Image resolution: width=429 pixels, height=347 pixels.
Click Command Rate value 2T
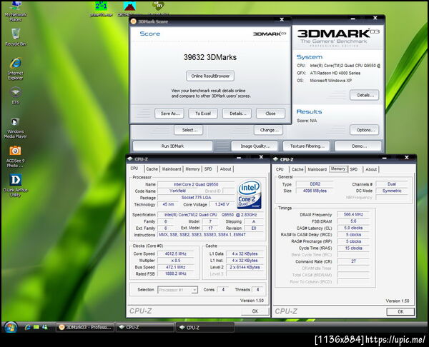click(353, 261)
